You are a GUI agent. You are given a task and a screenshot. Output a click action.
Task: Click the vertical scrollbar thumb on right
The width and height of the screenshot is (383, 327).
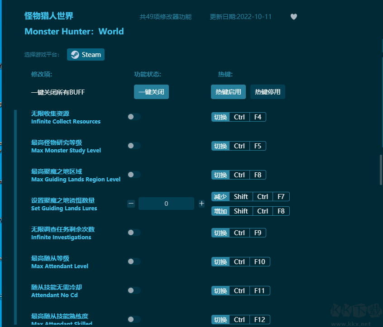(381, 170)
